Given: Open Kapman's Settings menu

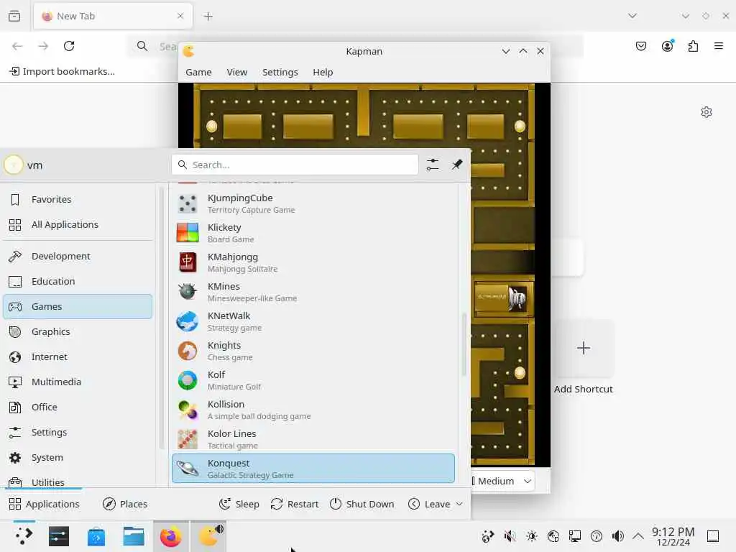Looking at the screenshot, I should pyautogui.click(x=280, y=73).
